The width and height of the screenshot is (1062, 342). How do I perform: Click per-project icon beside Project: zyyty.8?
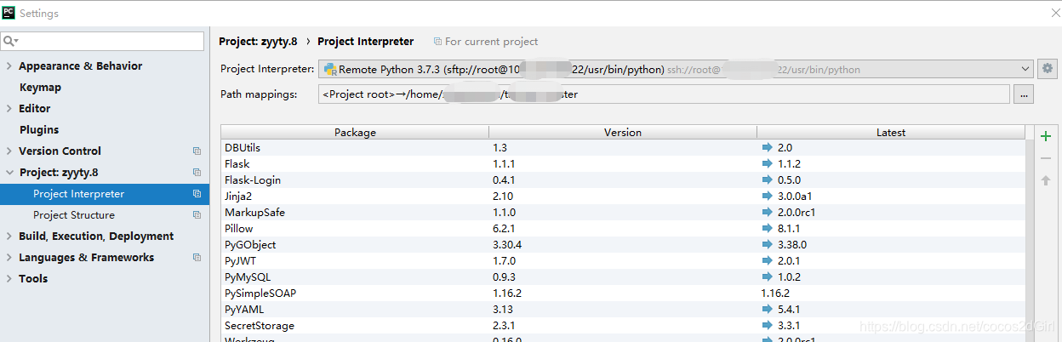point(197,173)
